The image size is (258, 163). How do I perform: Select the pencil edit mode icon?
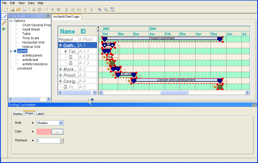(x=4, y=22)
